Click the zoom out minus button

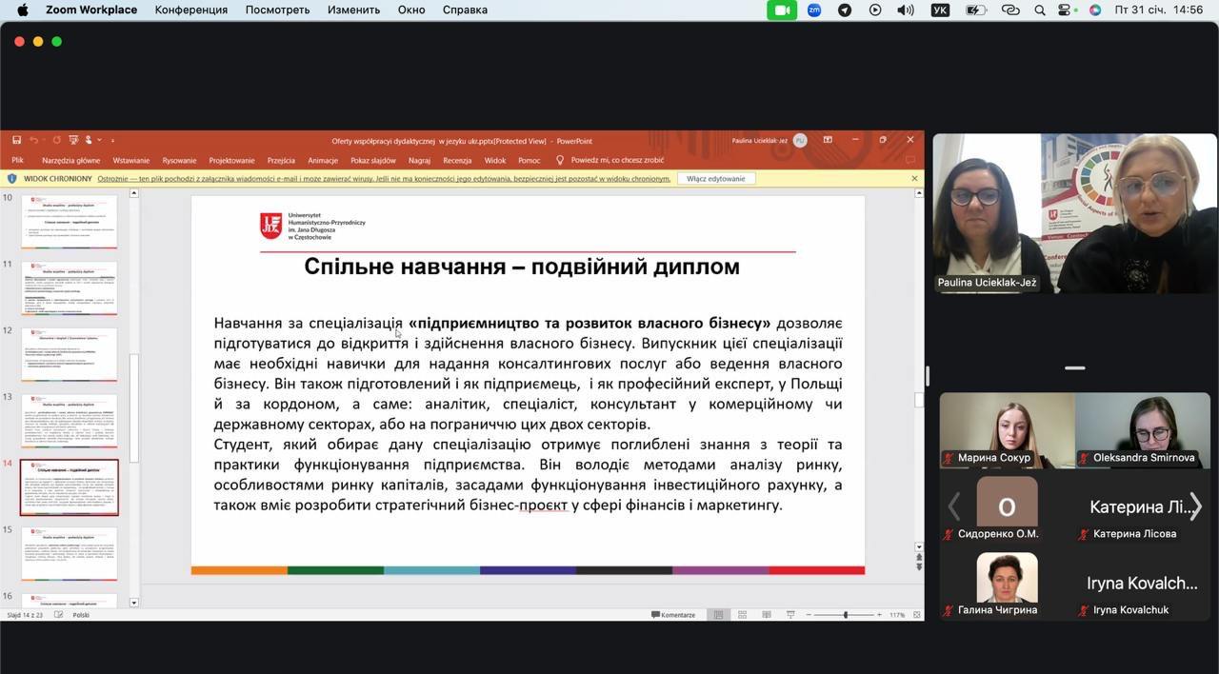(x=809, y=615)
